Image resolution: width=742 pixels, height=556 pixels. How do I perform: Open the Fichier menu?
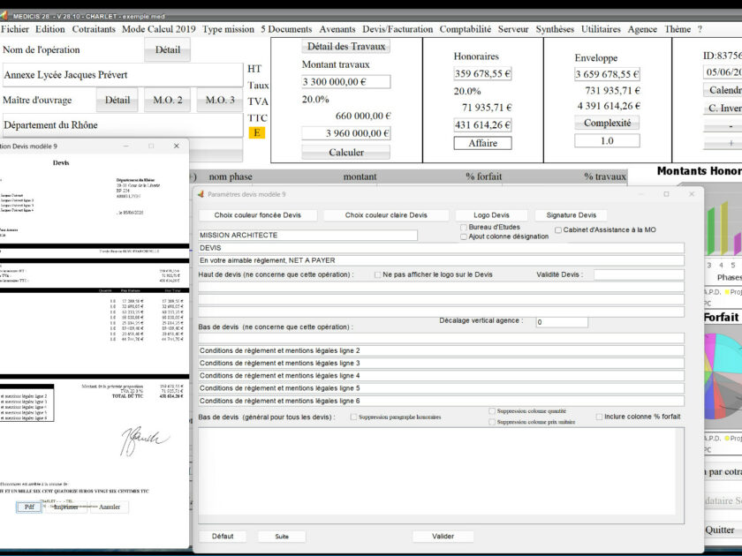point(15,29)
